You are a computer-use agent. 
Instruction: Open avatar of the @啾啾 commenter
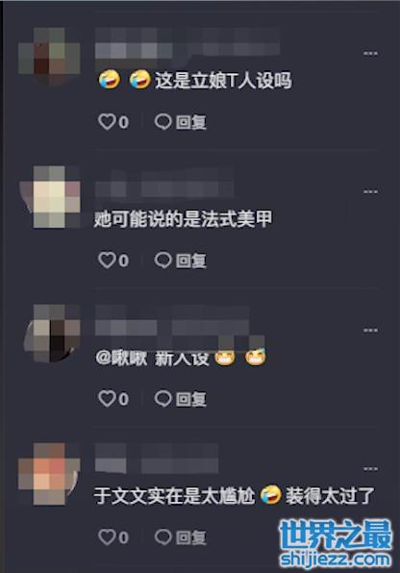tap(49, 334)
